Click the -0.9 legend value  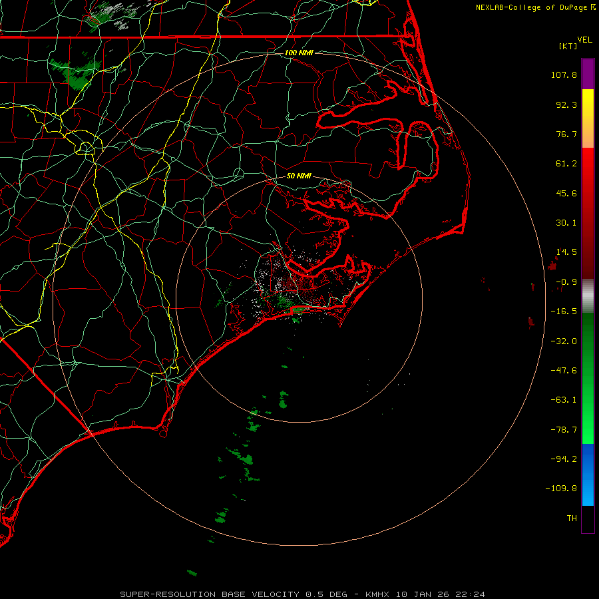coord(566,282)
